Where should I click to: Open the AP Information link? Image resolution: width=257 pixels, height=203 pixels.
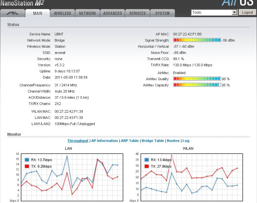(x=104, y=141)
